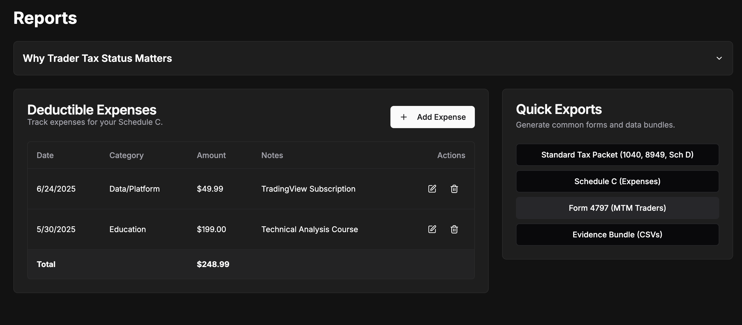Image resolution: width=742 pixels, height=325 pixels.
Task: Delete the TradingView Subscription expense
Action: coord(454,189)
